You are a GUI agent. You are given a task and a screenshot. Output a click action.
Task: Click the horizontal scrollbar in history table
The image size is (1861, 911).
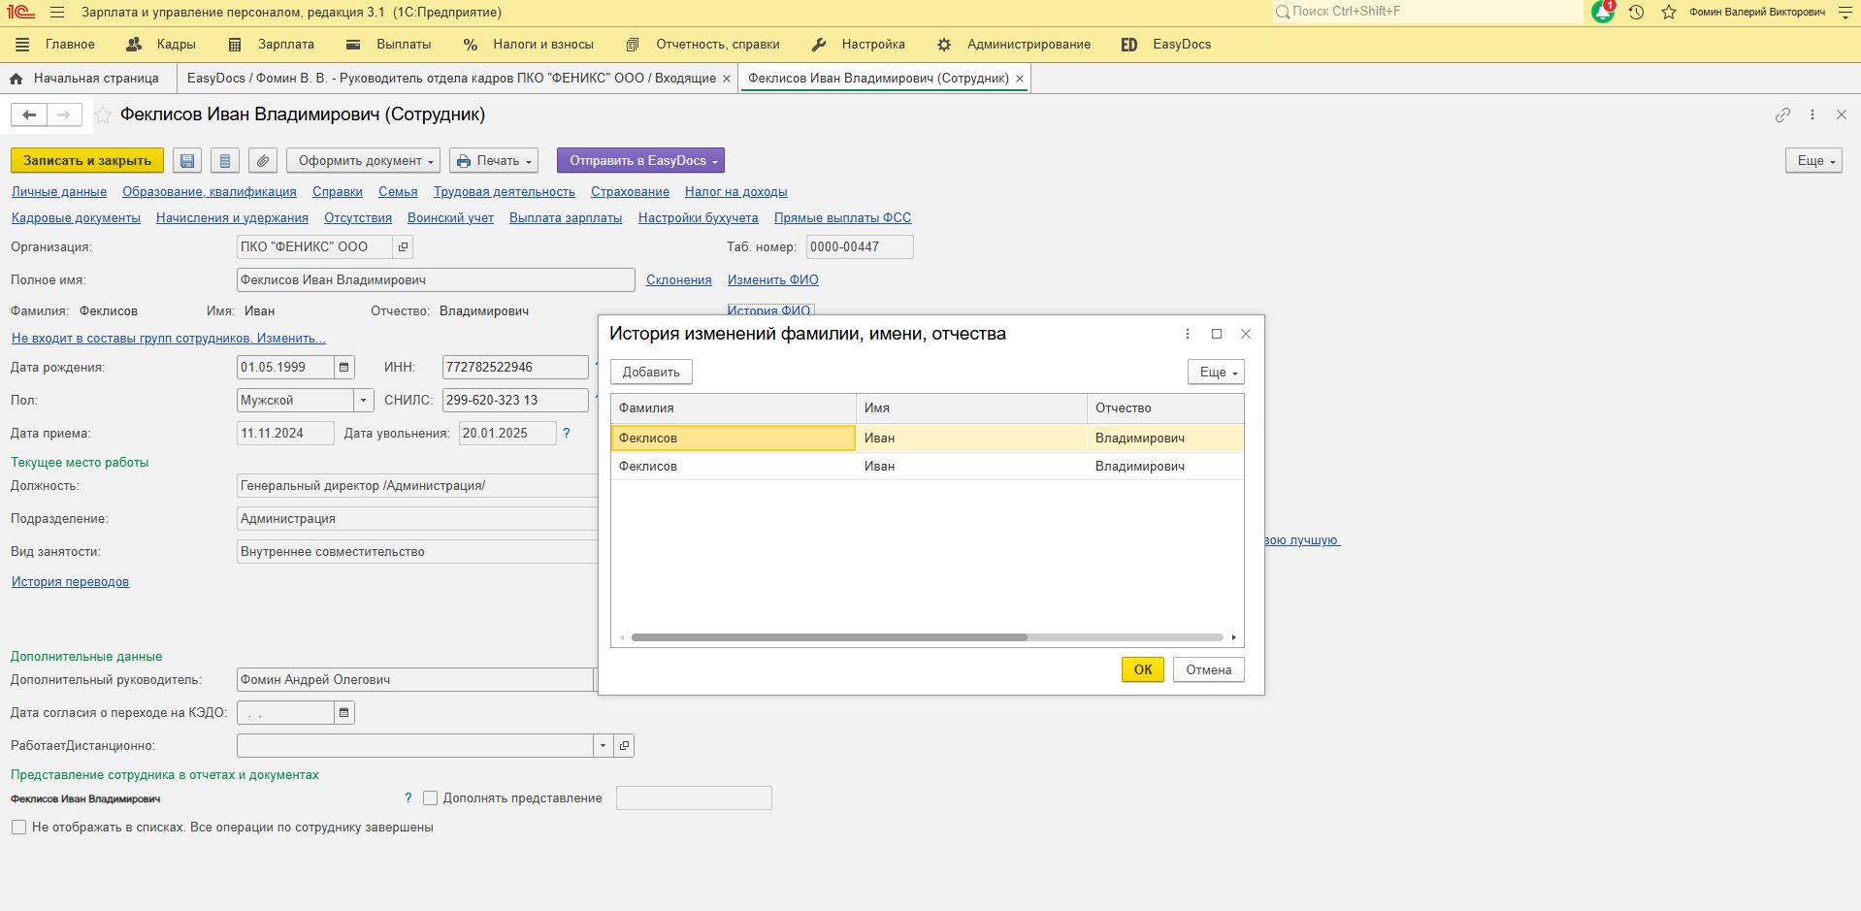pos(829,637)
